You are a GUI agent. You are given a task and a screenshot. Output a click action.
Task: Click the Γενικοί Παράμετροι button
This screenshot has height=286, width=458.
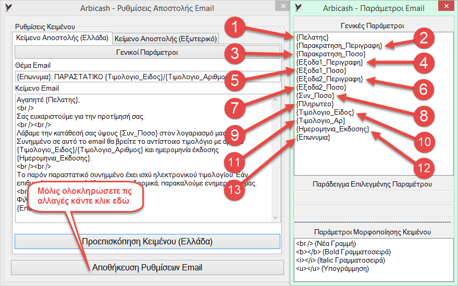pos(147,53)
